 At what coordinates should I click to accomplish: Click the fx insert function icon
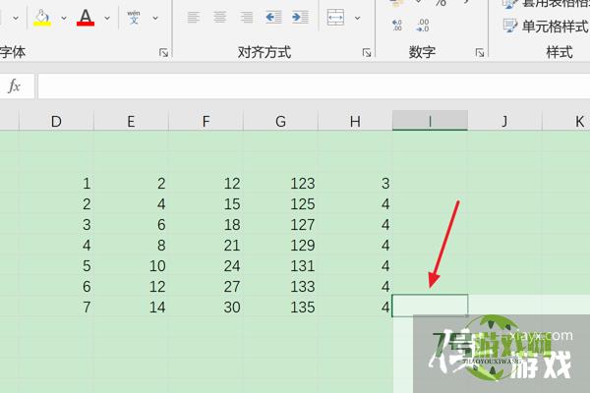15,86
